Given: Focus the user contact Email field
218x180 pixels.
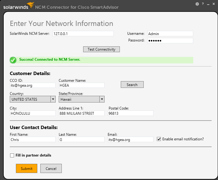Looking at the screenshot, I should [x=131, y=139].
